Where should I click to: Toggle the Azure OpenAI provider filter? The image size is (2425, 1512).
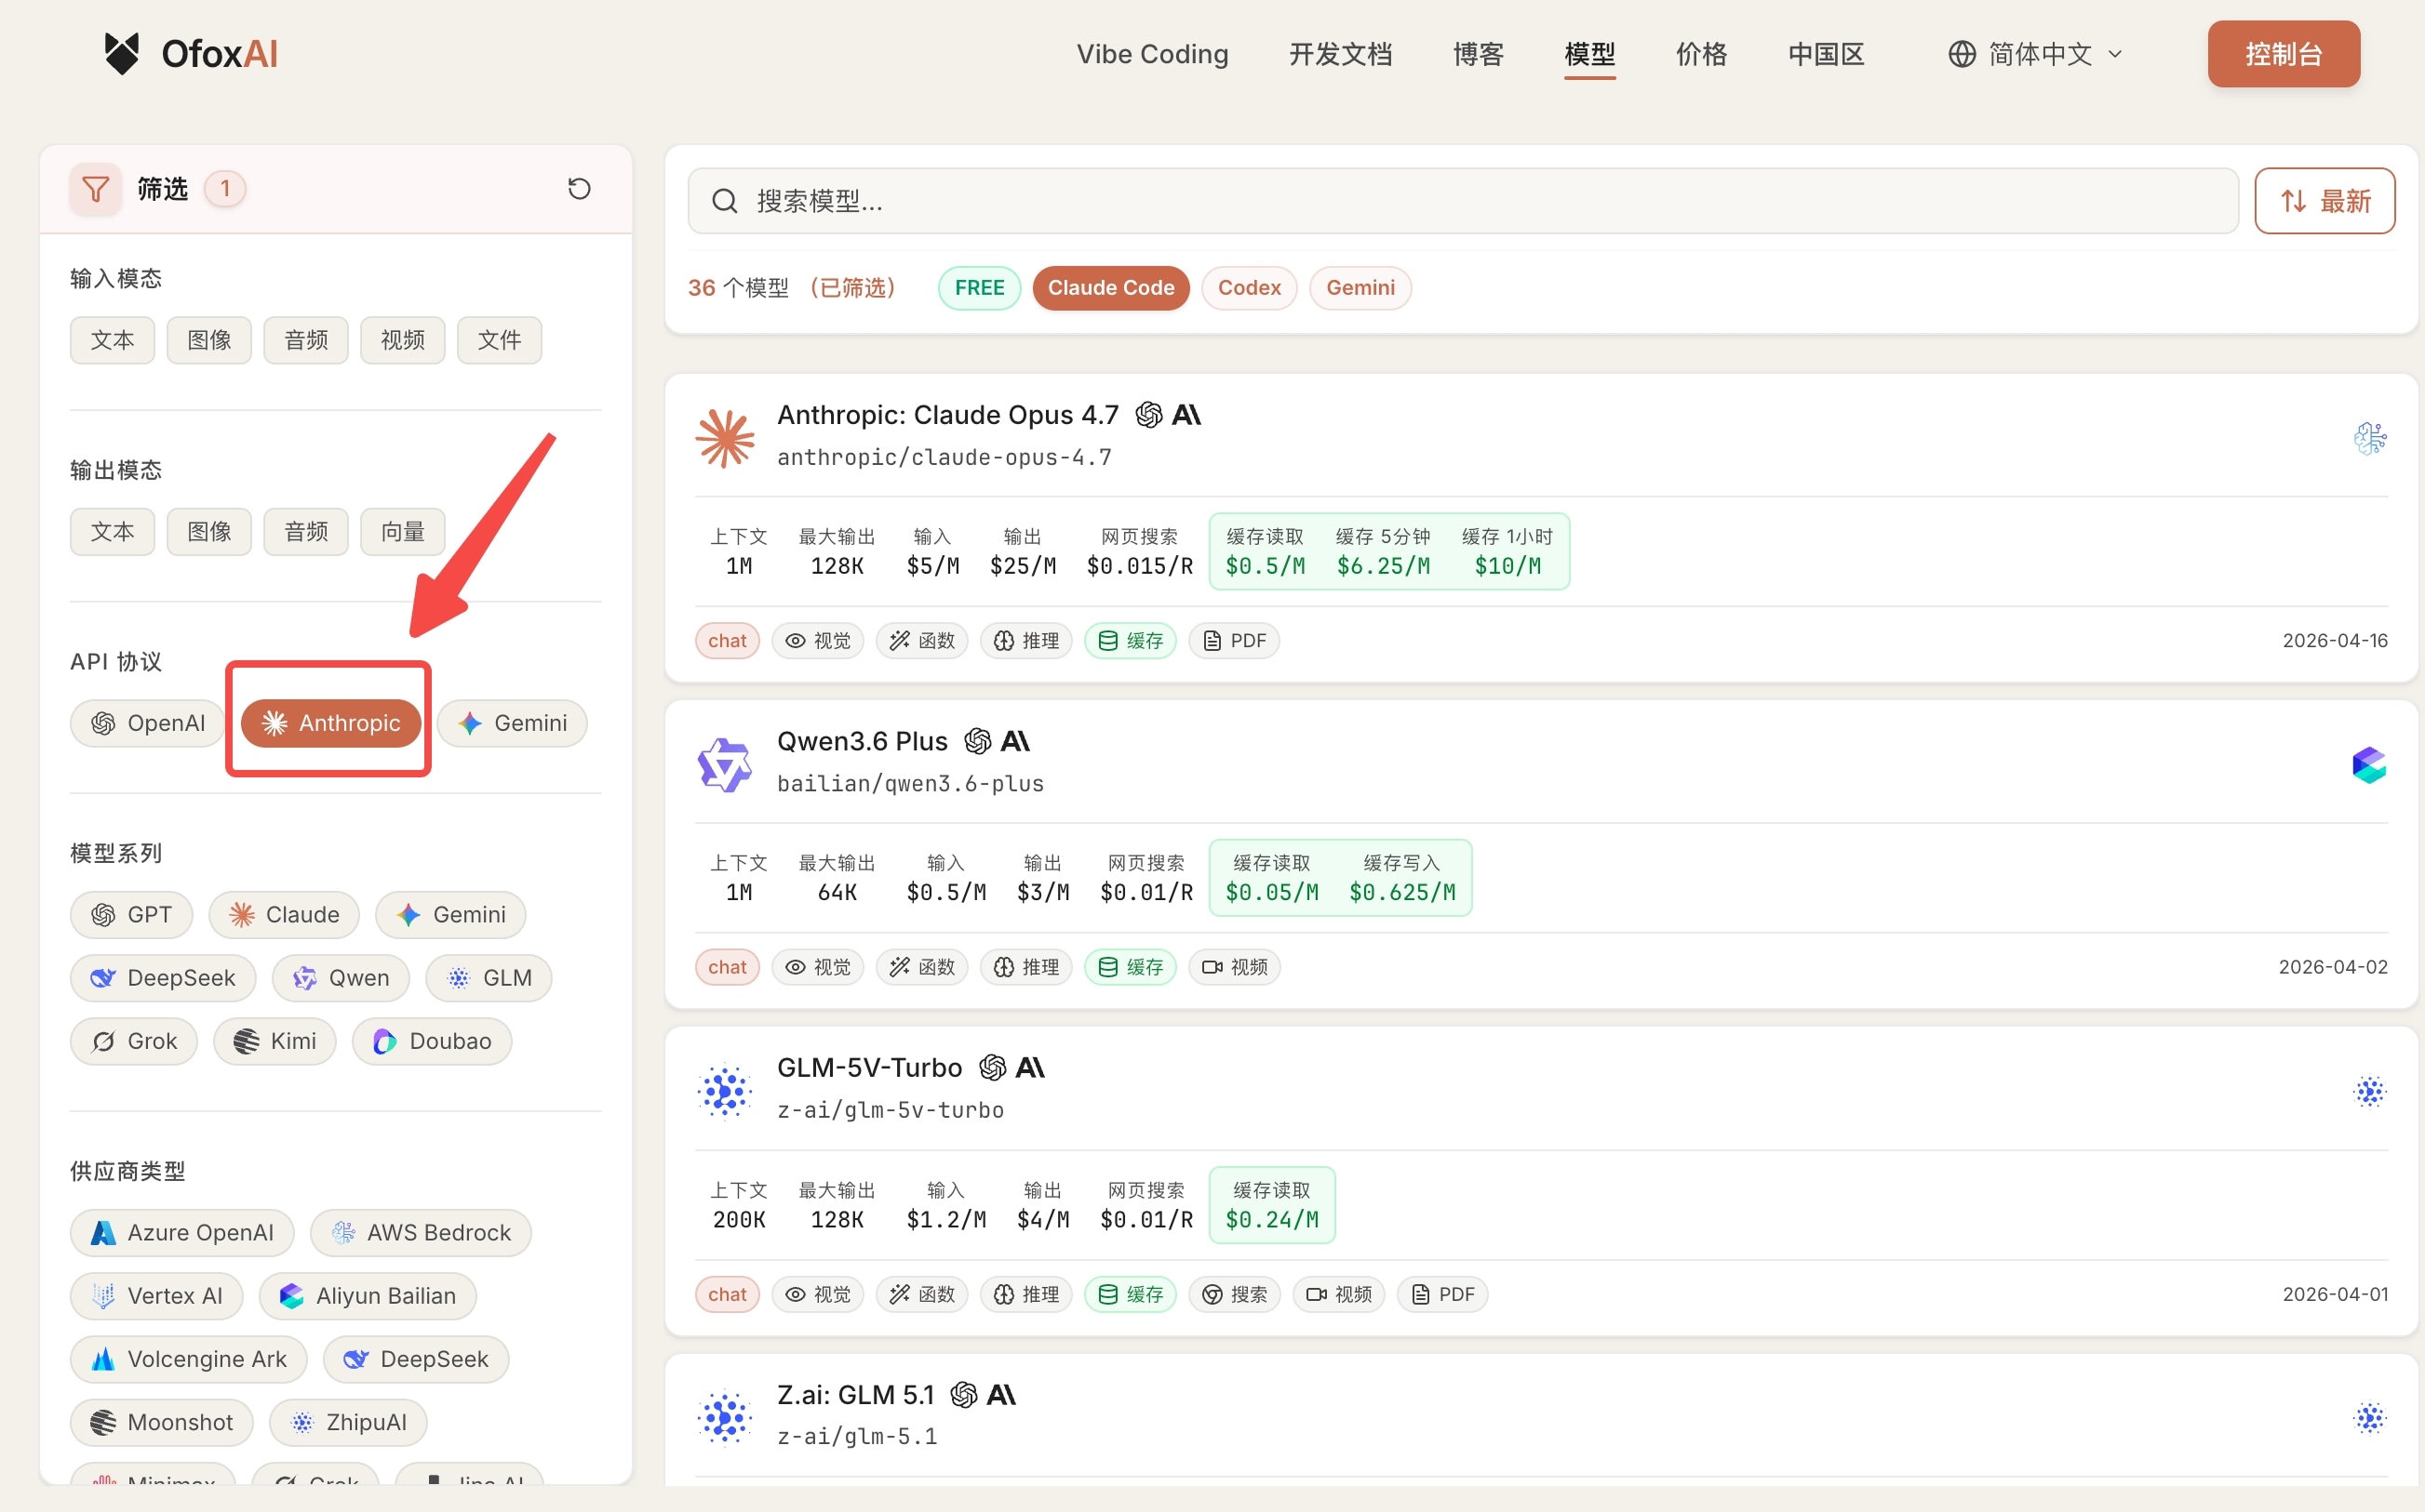(x=182, y=1233)
